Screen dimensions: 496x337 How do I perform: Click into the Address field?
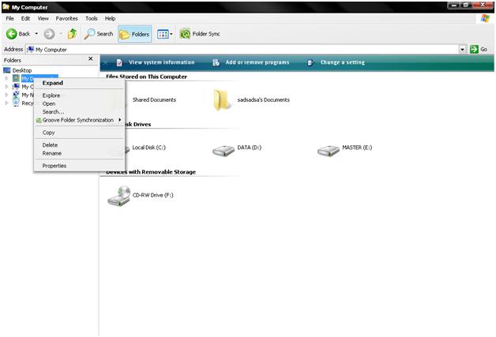pyautogui.click(x=242, y=49)
